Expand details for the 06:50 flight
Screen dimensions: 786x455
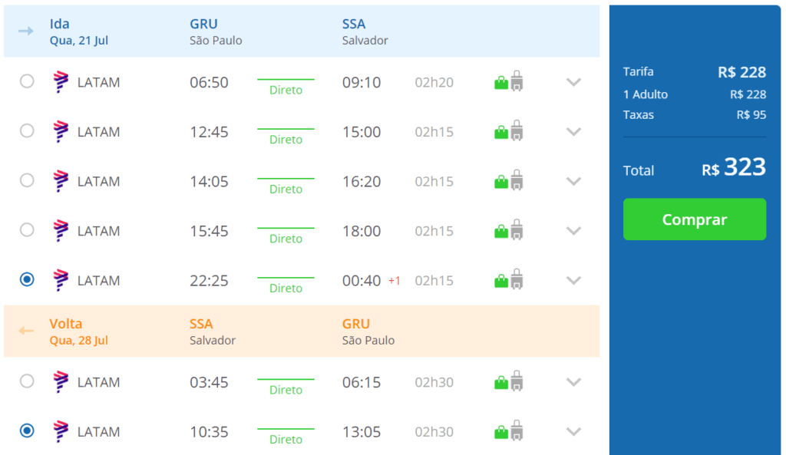coord(573,82)
